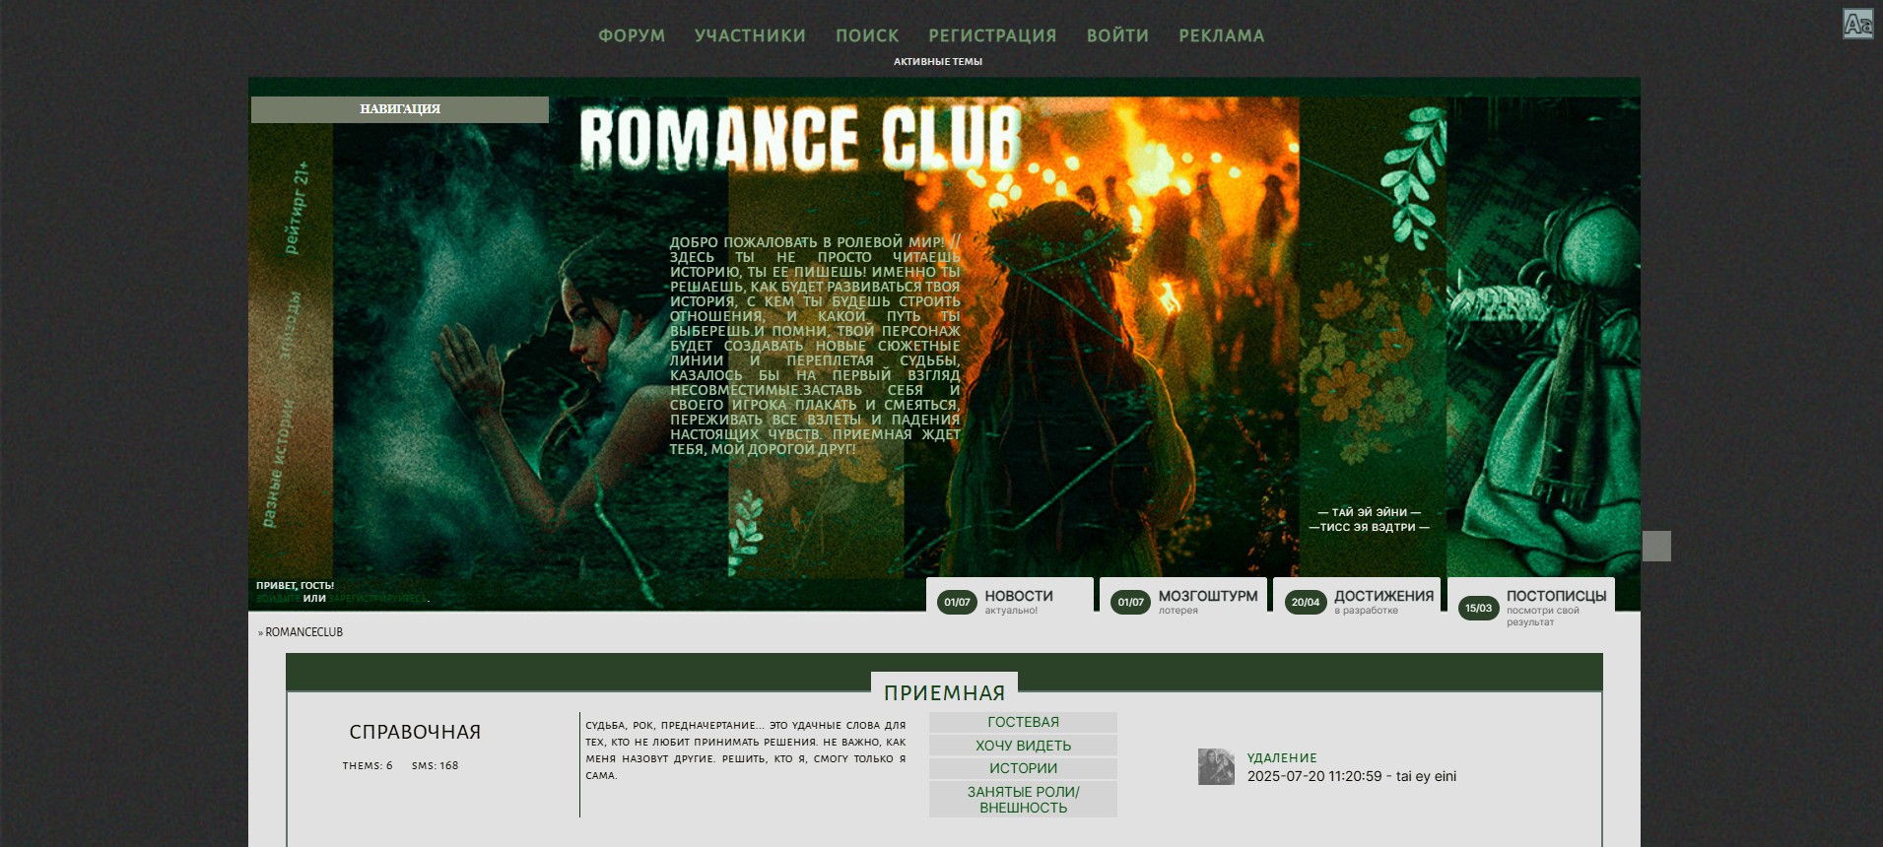Click the Зарегистрируйтесь link under the greeting

(377, 598)
